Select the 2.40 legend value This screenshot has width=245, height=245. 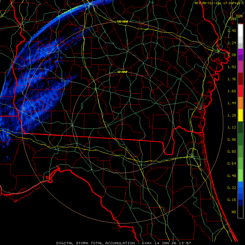point(232,30)
